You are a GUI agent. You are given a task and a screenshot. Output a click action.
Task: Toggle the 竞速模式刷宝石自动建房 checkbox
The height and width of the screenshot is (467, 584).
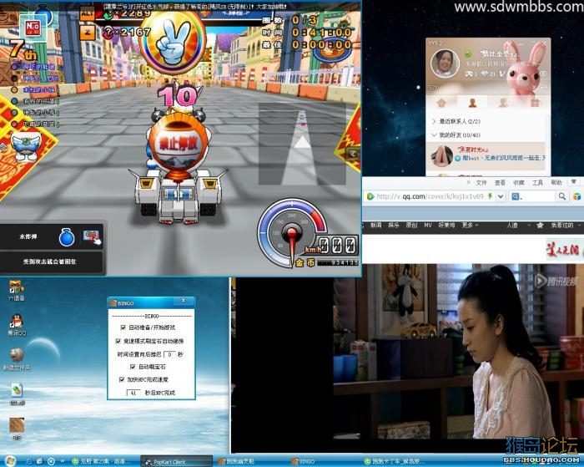coord(118,341)
